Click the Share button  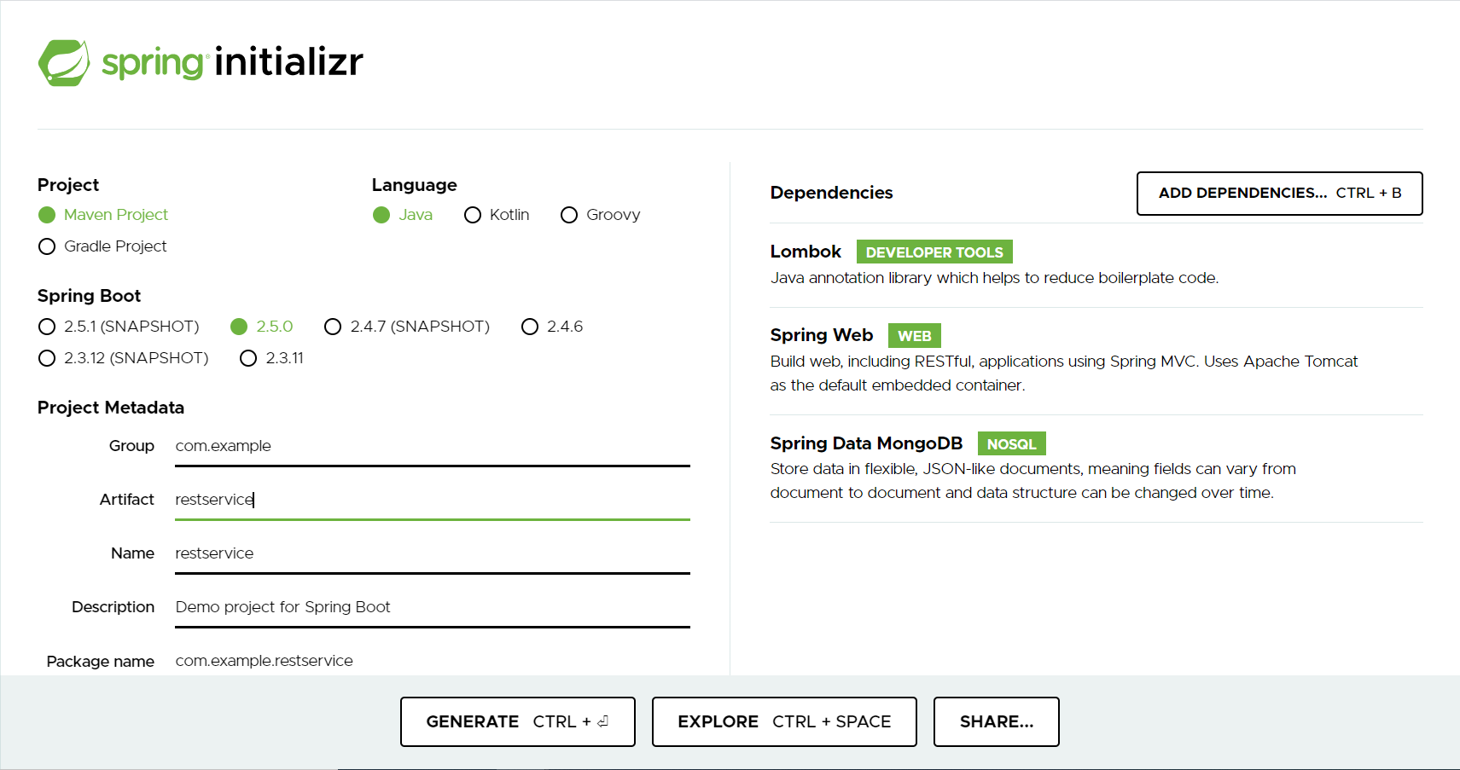[x=997, y=721]
